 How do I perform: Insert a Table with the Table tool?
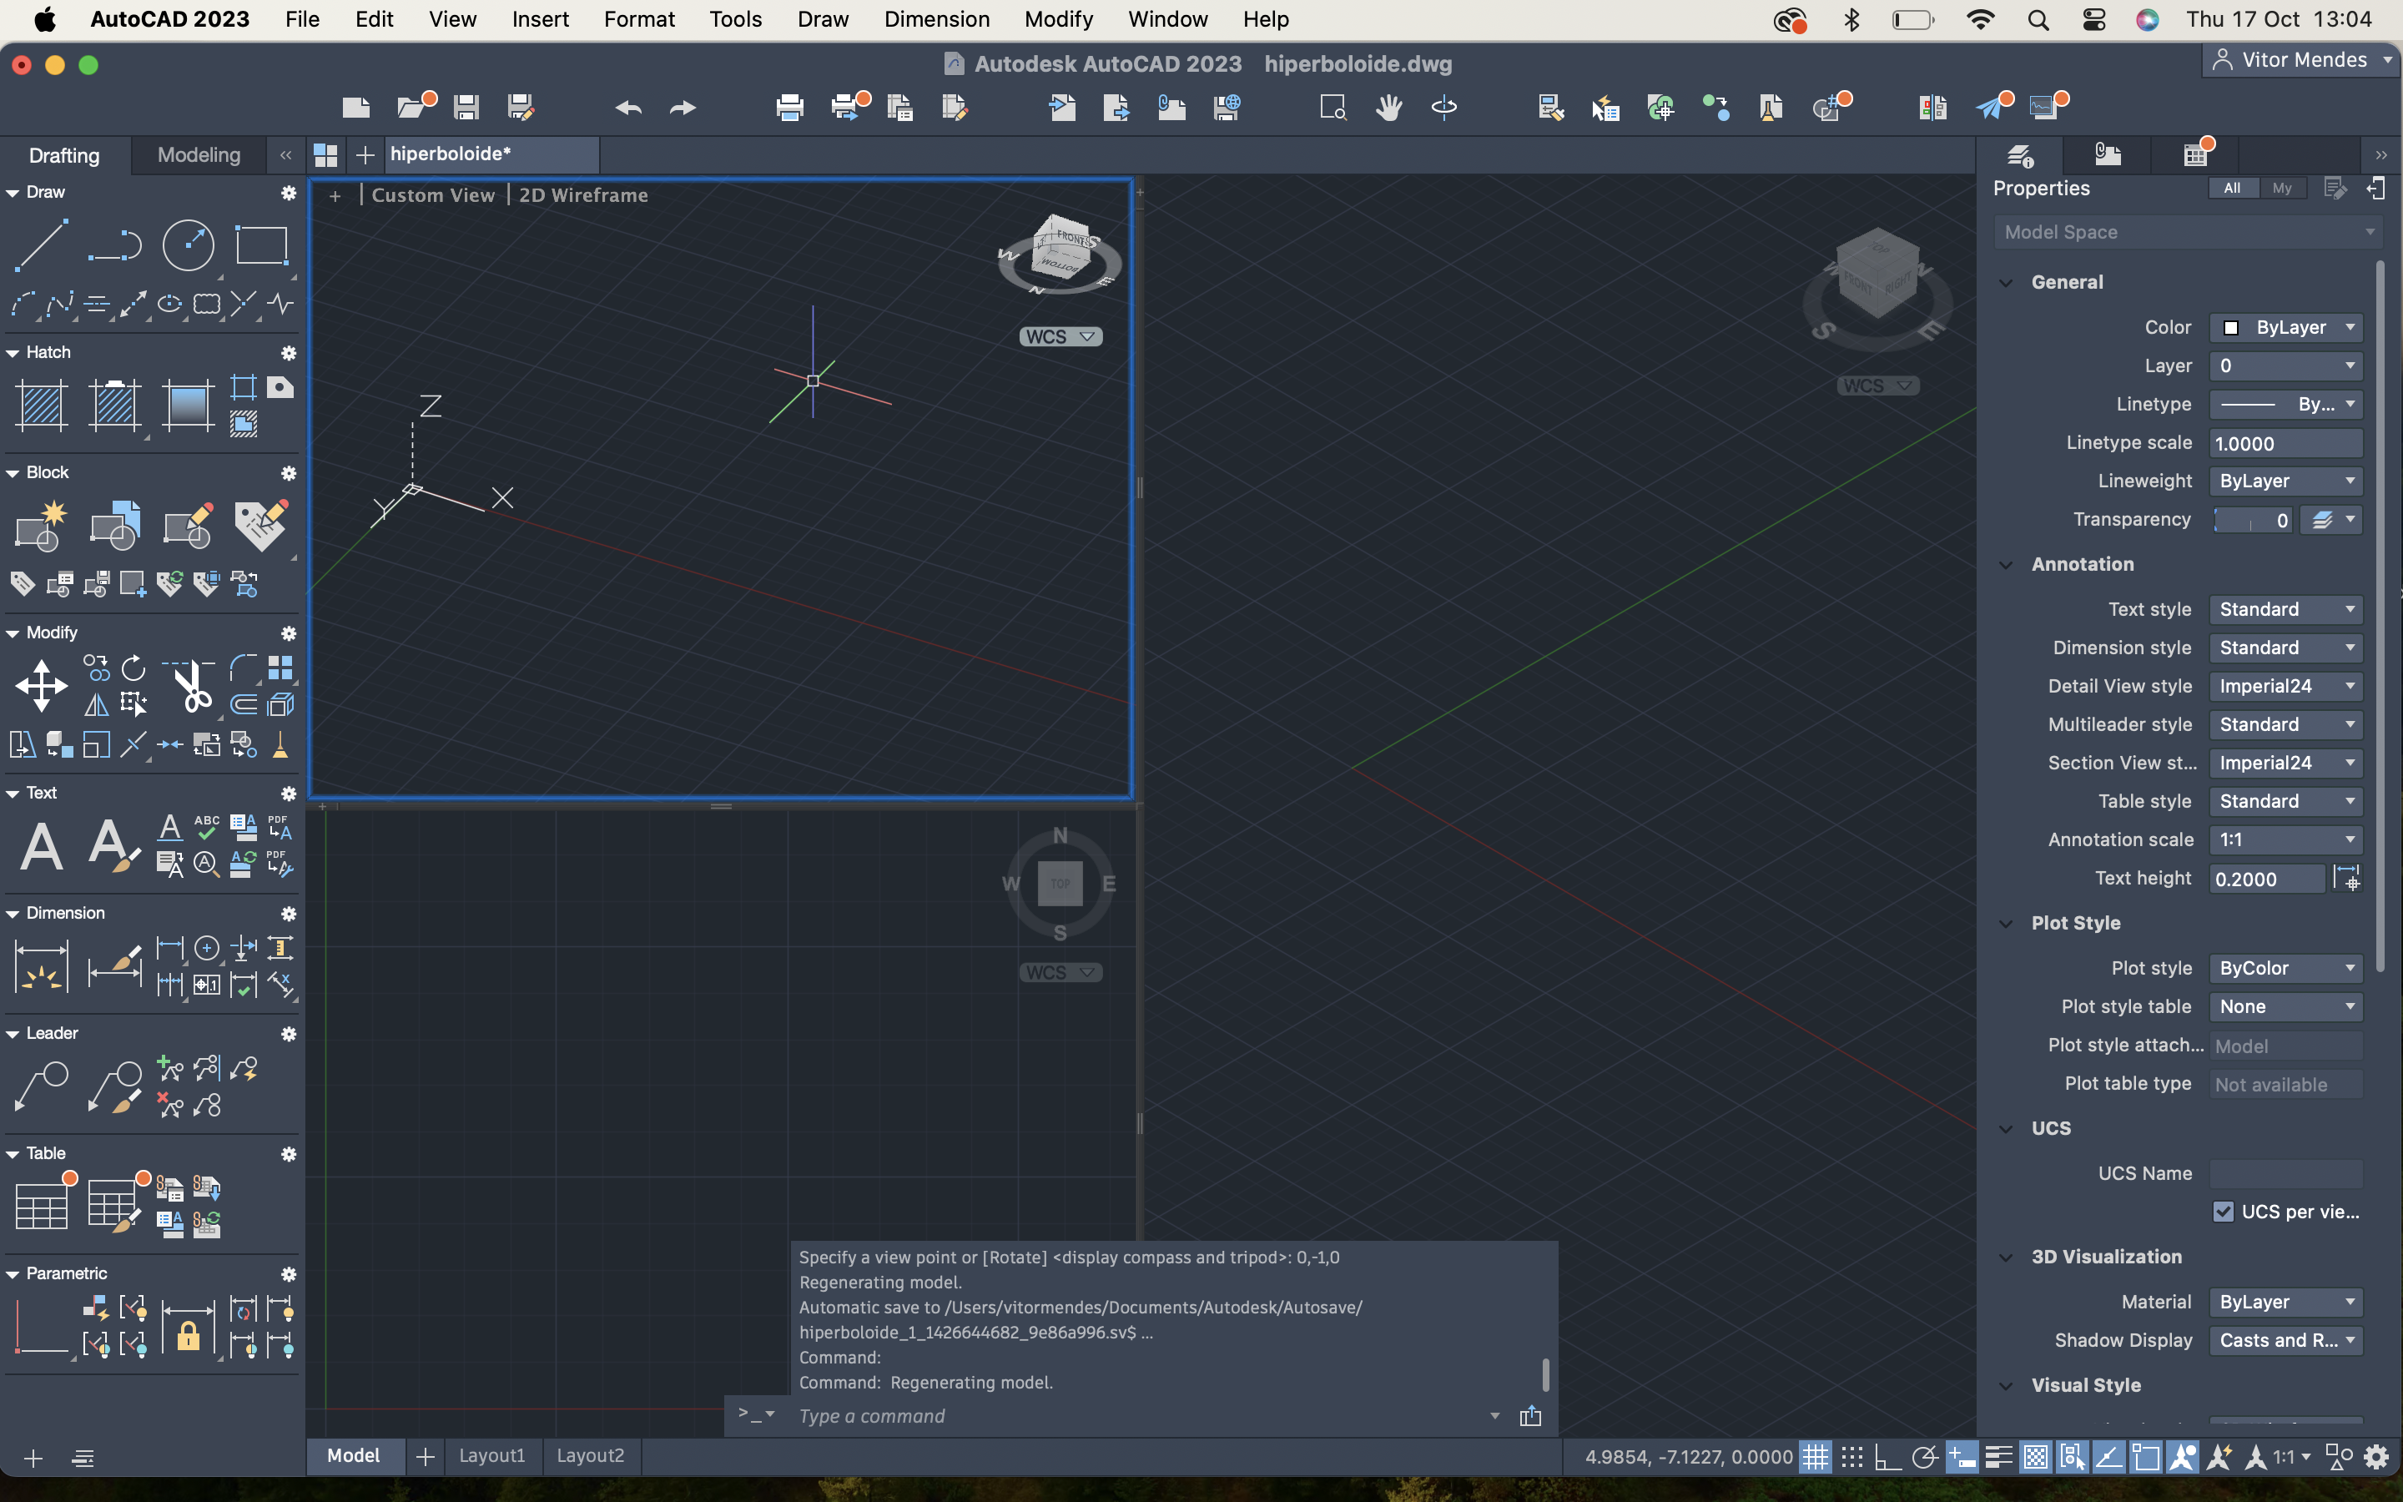41,1206
